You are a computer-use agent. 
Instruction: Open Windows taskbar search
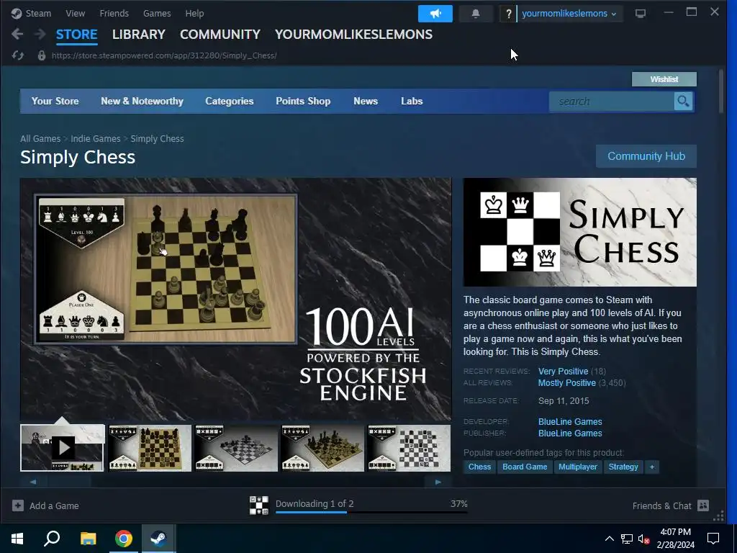coord(52,538)
